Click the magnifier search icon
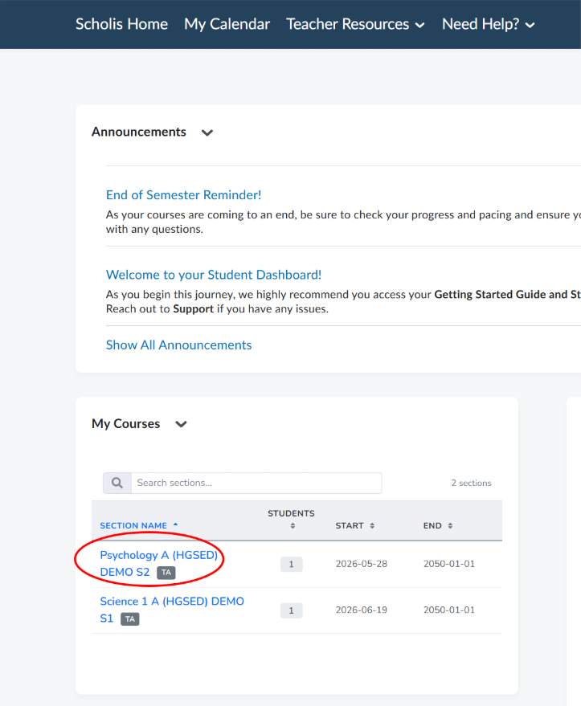The height and width of the screenshot is (706, 581). (117, 484)
